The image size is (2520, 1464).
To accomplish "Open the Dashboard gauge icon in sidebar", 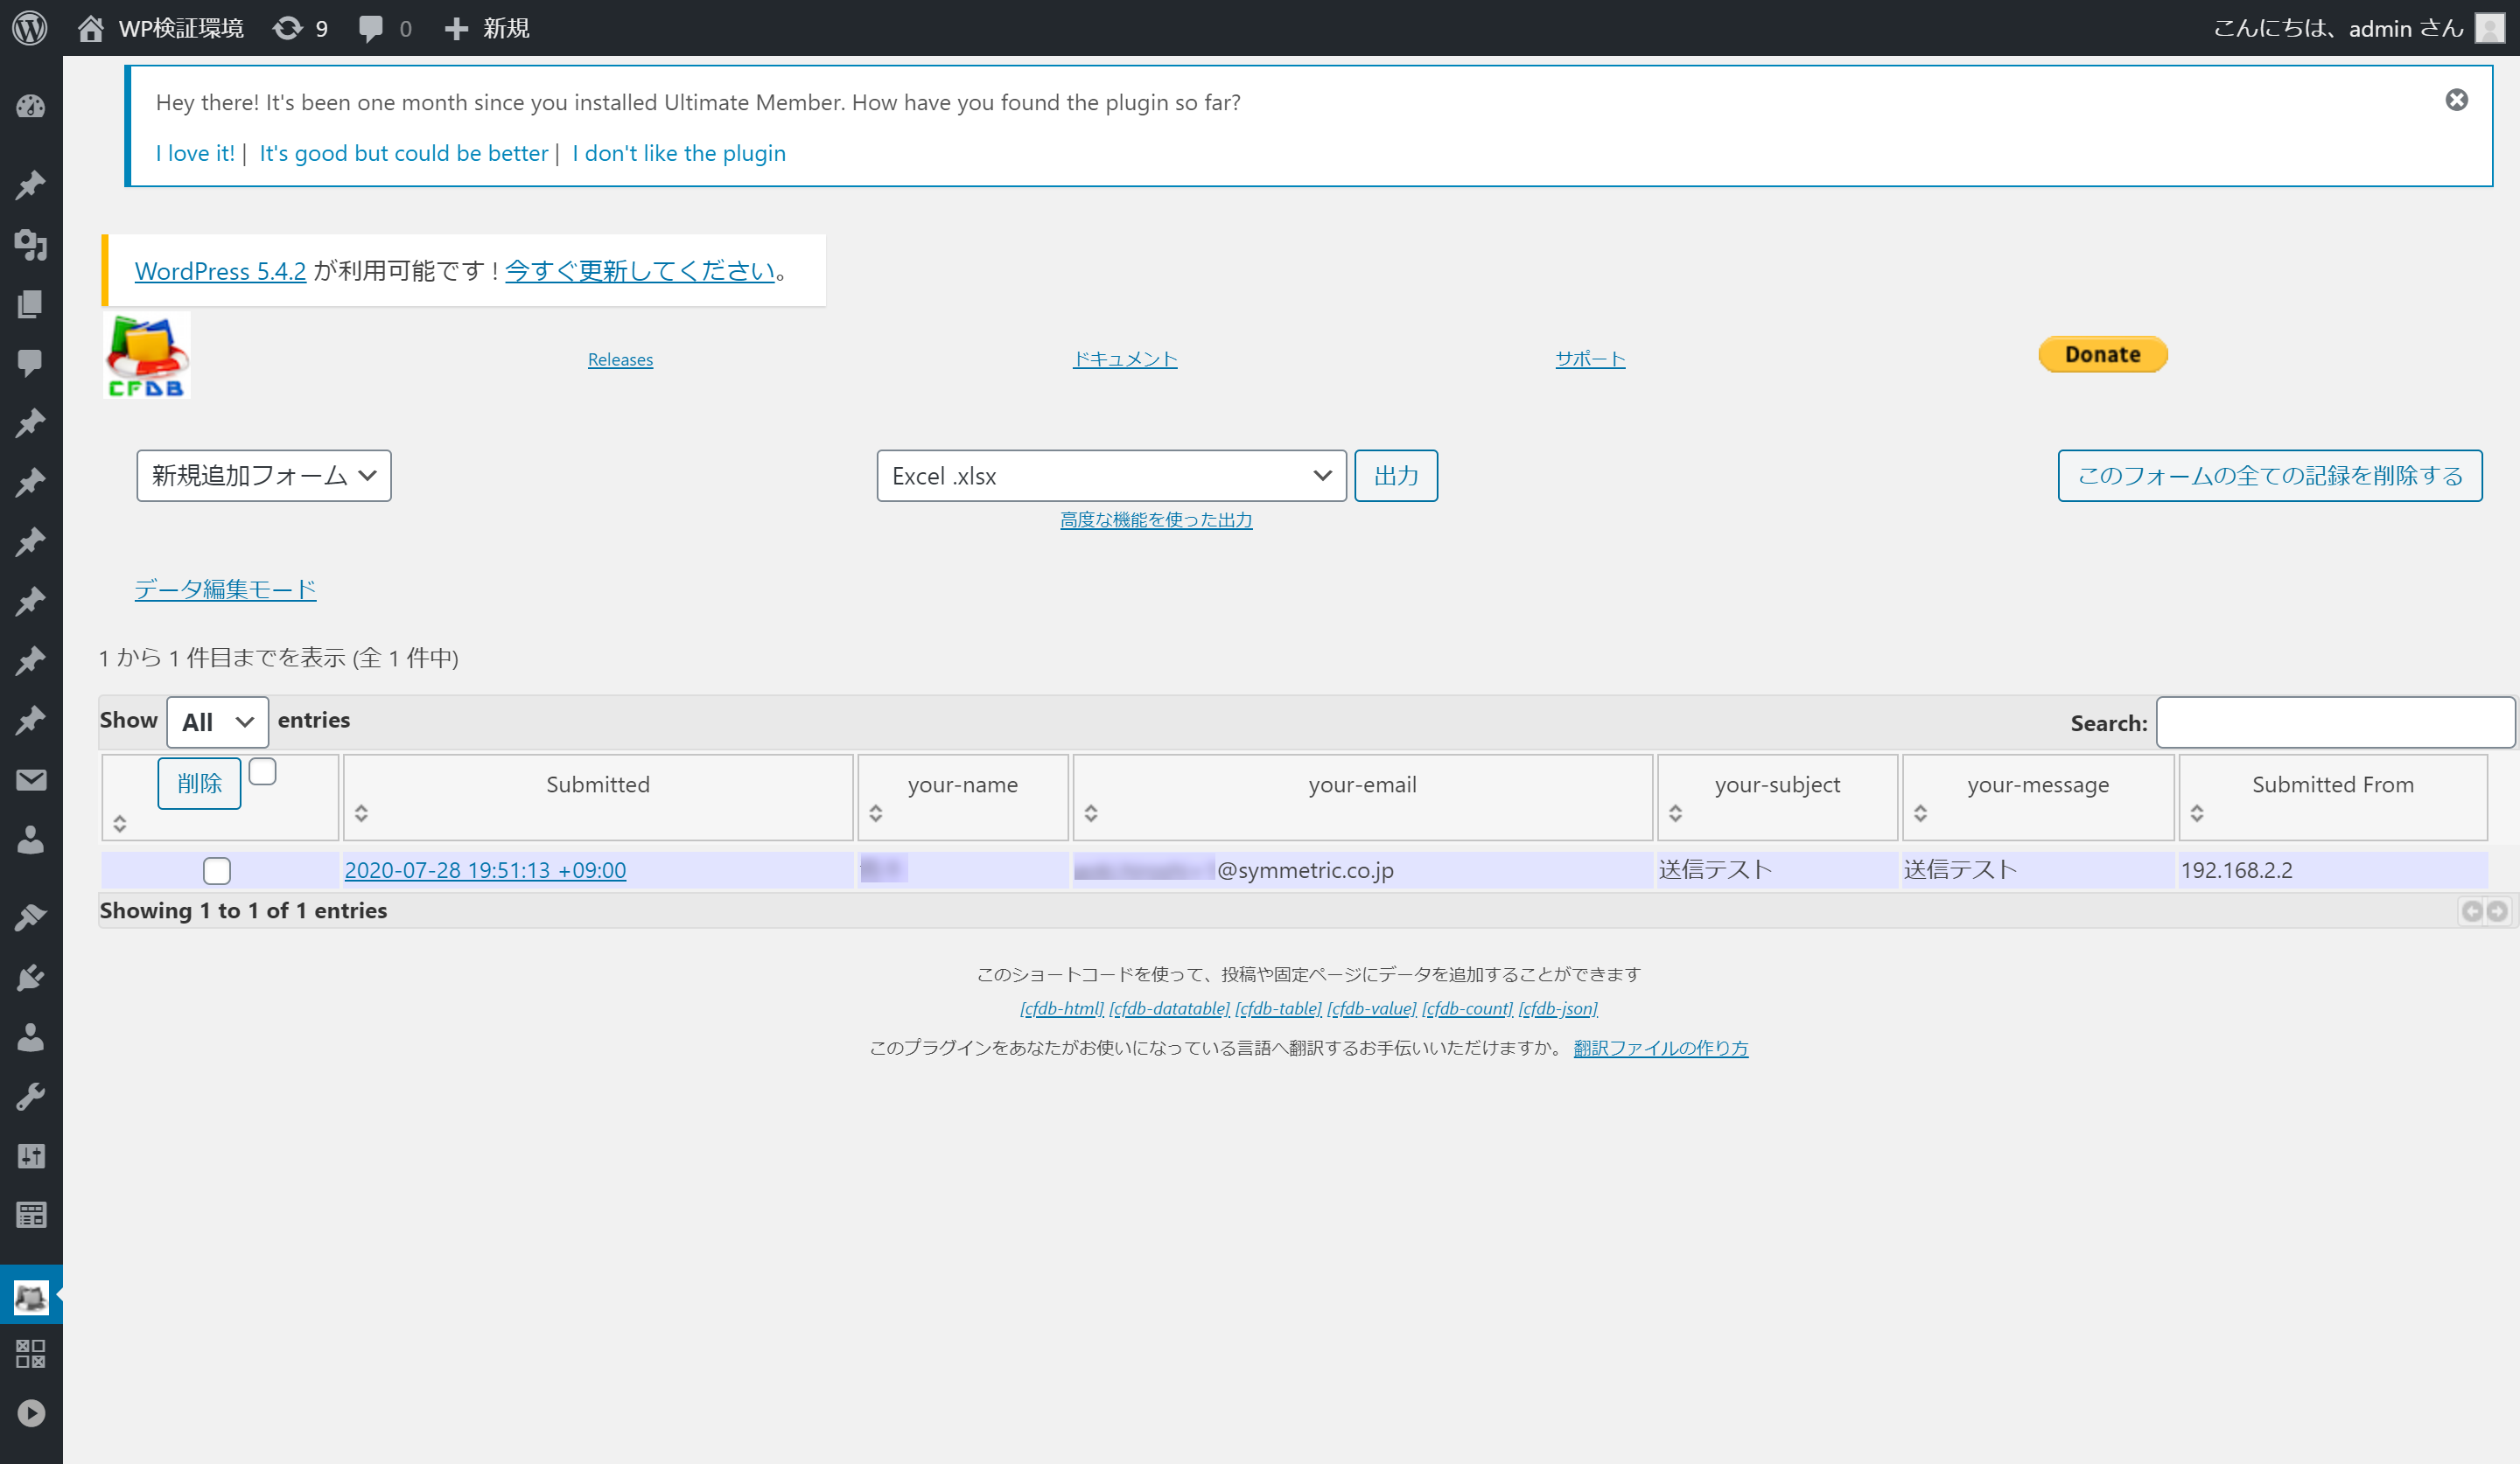I will point(31,106).
